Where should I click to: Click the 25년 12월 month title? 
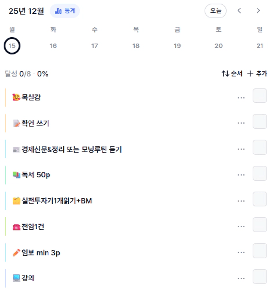[26, 11]
